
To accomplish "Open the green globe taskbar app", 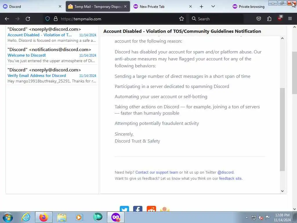I will coord(98,217).
